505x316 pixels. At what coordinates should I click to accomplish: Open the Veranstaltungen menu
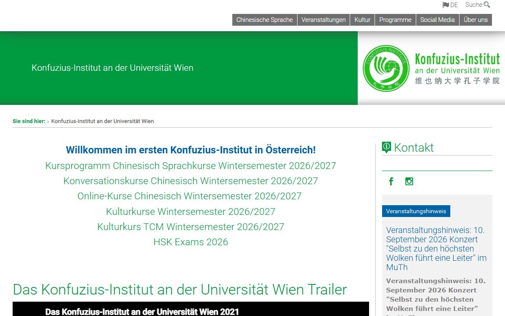click(x=324, y=20)
